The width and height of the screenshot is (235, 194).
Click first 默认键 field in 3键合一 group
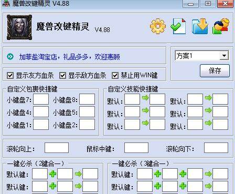coord(145,174)
